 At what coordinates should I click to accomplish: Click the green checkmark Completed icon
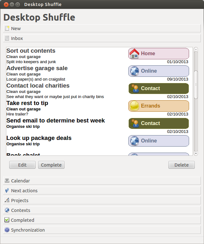pos(7,220)
